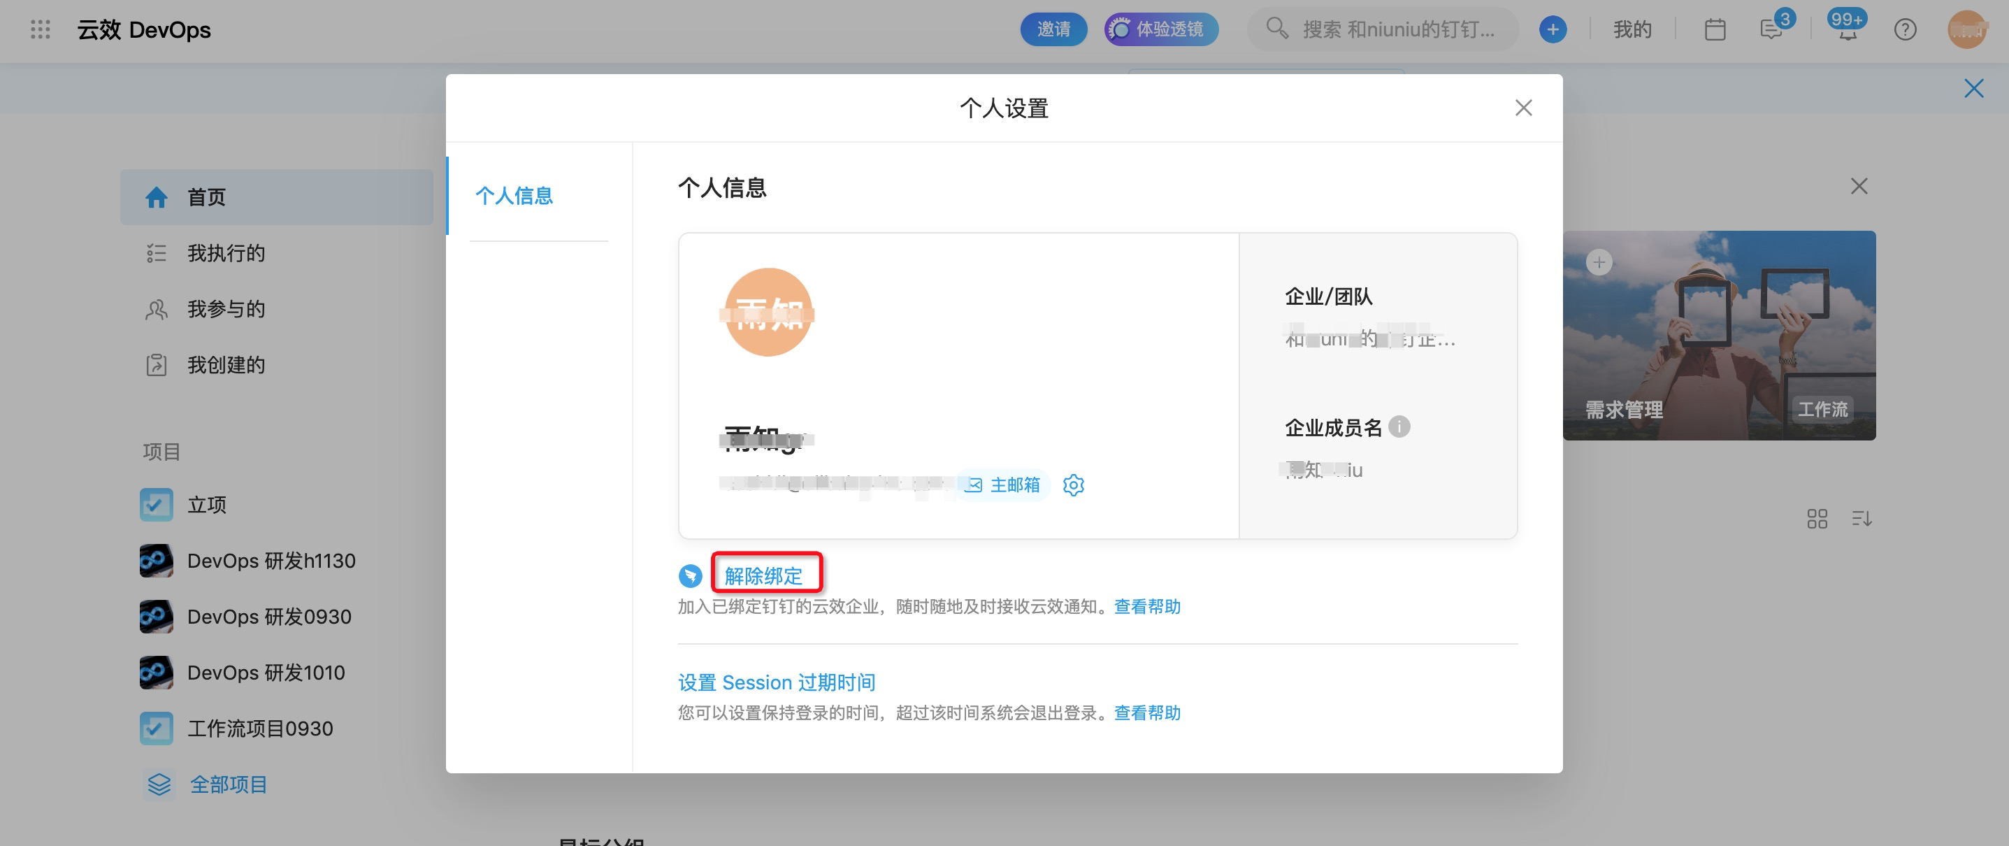The height and width of the screenshot is (846, 2009).
Task: Switch to grid view icon
Action: (1816, 519)
